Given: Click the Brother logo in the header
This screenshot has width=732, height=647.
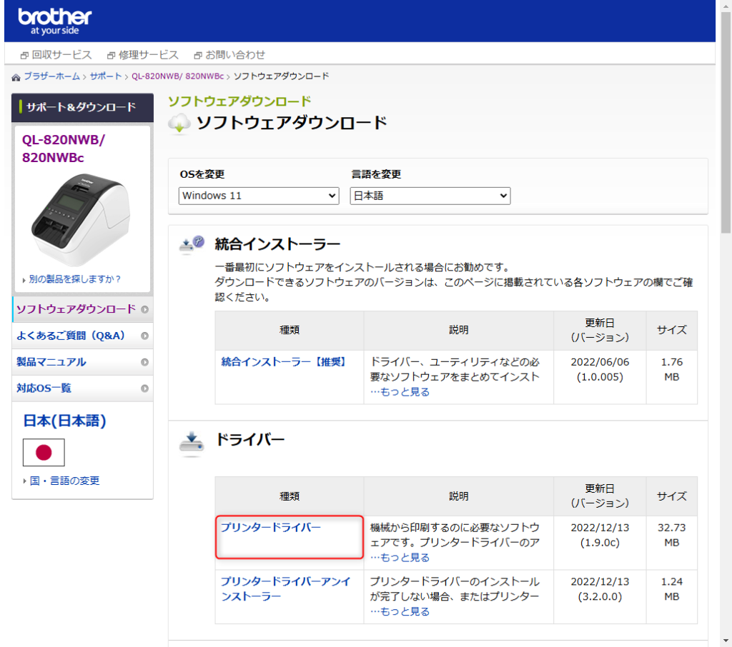Looking at the screenshot, I should click(54, 21).
